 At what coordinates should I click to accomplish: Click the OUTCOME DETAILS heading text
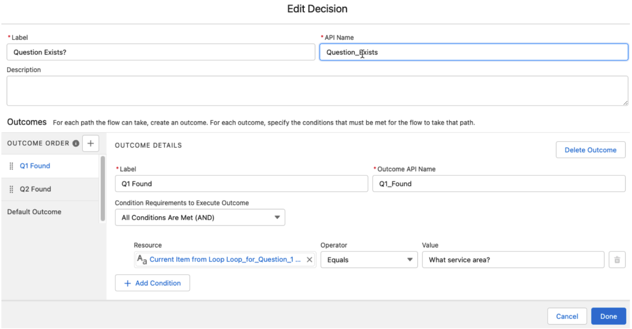(148, 145)
